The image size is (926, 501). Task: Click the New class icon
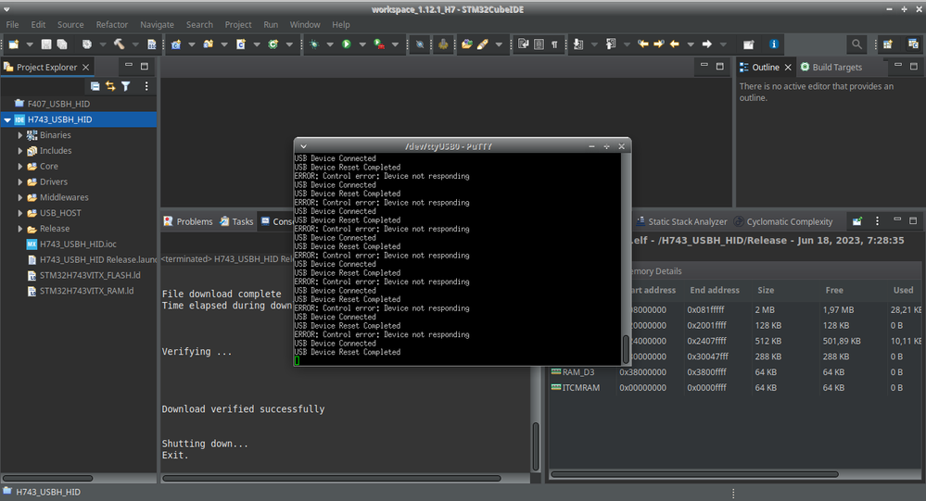point(273,44)
